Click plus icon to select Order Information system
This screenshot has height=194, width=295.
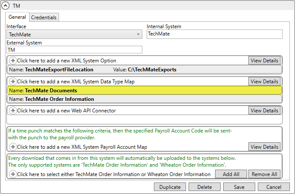(x=13, y=174)
